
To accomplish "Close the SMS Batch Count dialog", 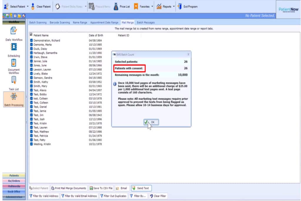I will [188, 54].
